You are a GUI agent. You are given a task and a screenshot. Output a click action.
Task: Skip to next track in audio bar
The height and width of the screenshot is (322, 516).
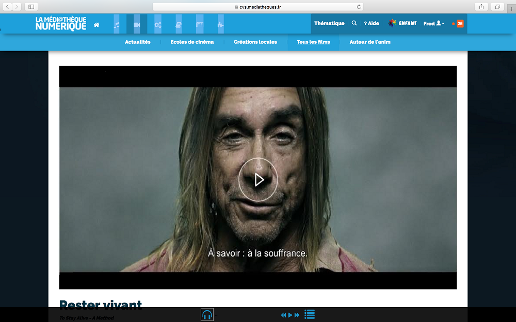(x=297, y=315)
